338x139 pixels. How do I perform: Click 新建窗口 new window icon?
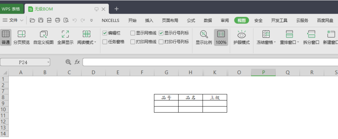point(331,34)
